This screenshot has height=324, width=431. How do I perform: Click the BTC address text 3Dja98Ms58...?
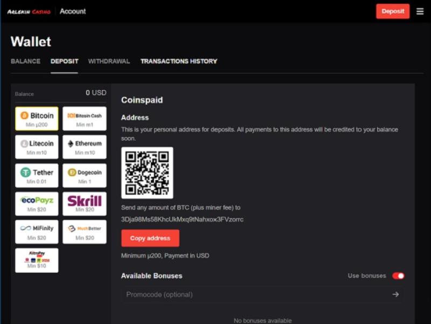tap(182, 219)
